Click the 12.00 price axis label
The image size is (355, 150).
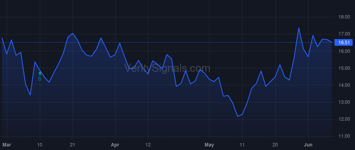(x=344, y=120)
